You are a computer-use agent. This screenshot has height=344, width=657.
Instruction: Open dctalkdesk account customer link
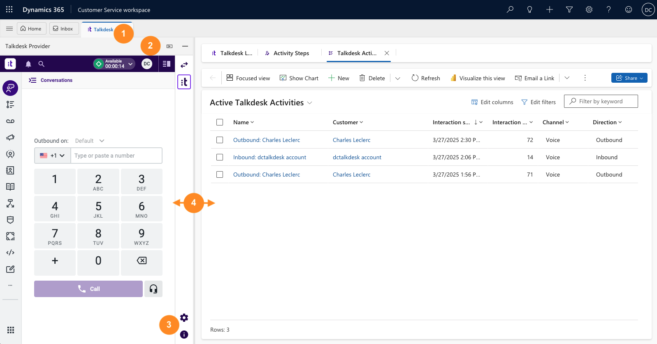coord(357,157)
